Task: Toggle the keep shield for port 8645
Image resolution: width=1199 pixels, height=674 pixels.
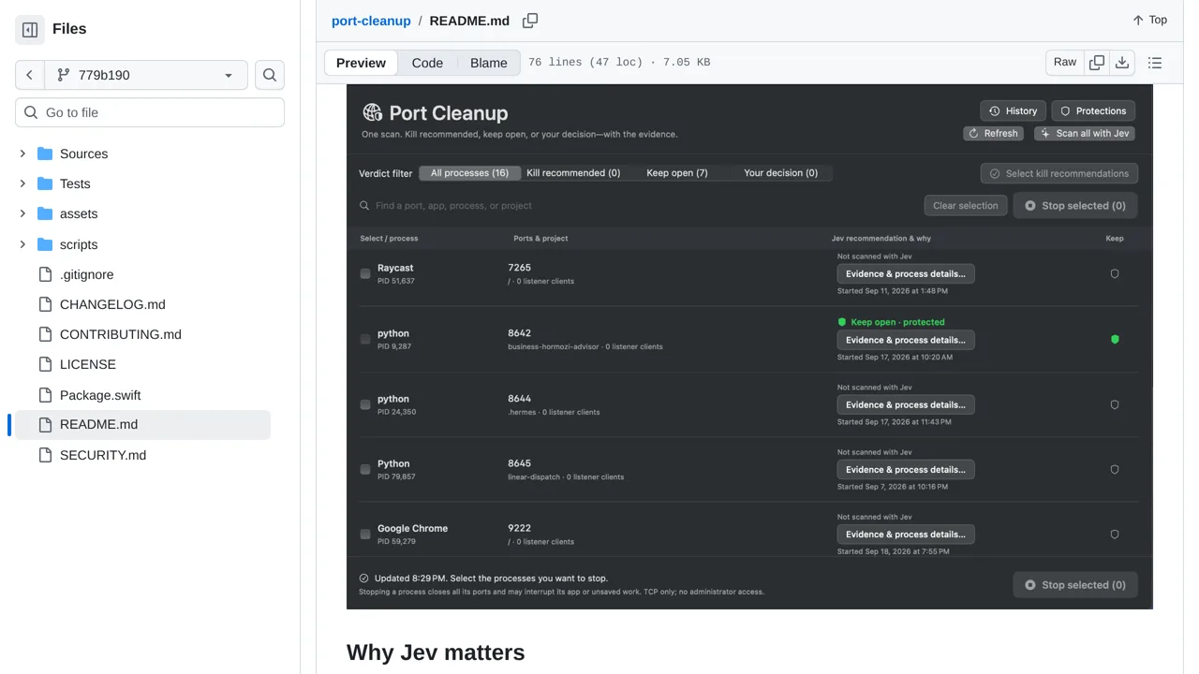Action: (1115, 470)
